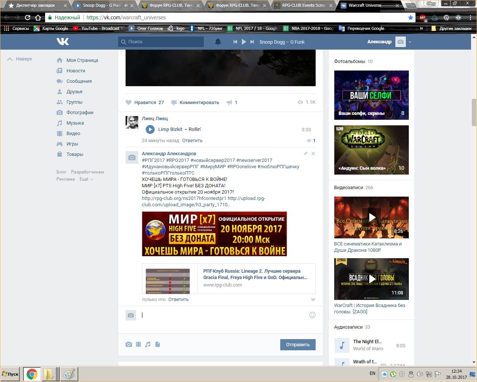The width and height of the screenshot is (477, 382).
Task: Click the Наверх back-to-top button
Action: [x=20, y=59]
